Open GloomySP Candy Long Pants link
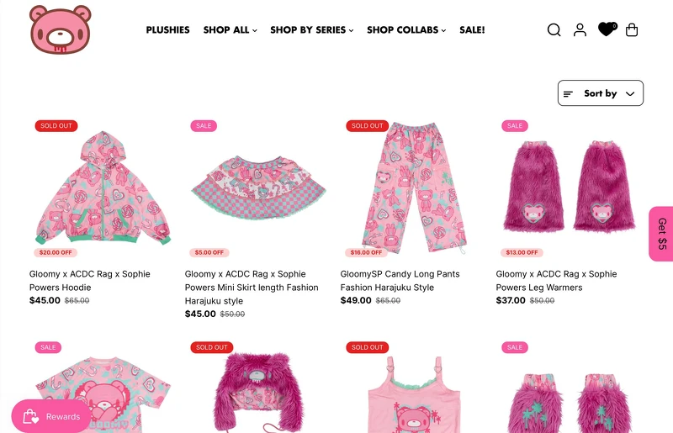The image size is (673, 433). tap(400, 281)
